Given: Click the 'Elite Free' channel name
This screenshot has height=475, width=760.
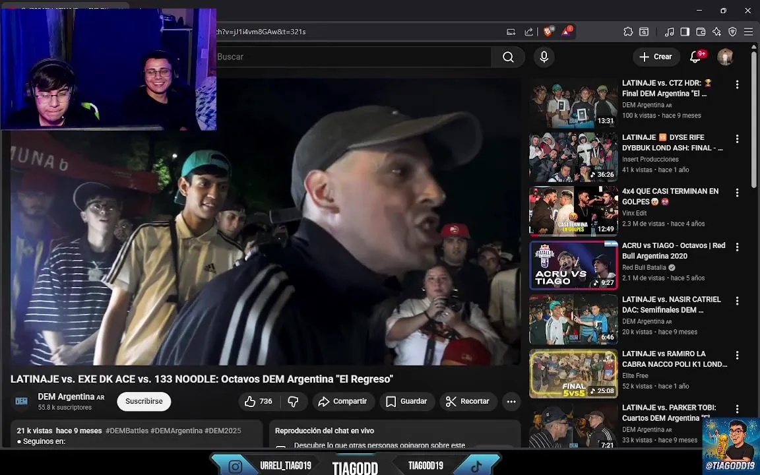Looking at the screenshot, I should pos(635,375).
